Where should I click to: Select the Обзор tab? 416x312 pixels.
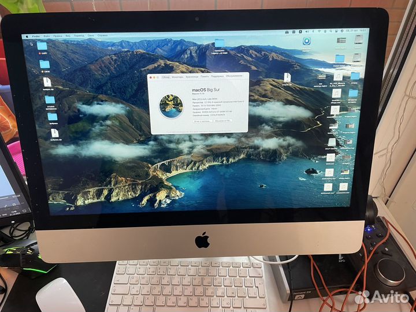(166, 77)
